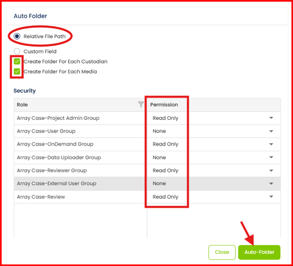Select the Array Case-User Group row

[147, 131]
